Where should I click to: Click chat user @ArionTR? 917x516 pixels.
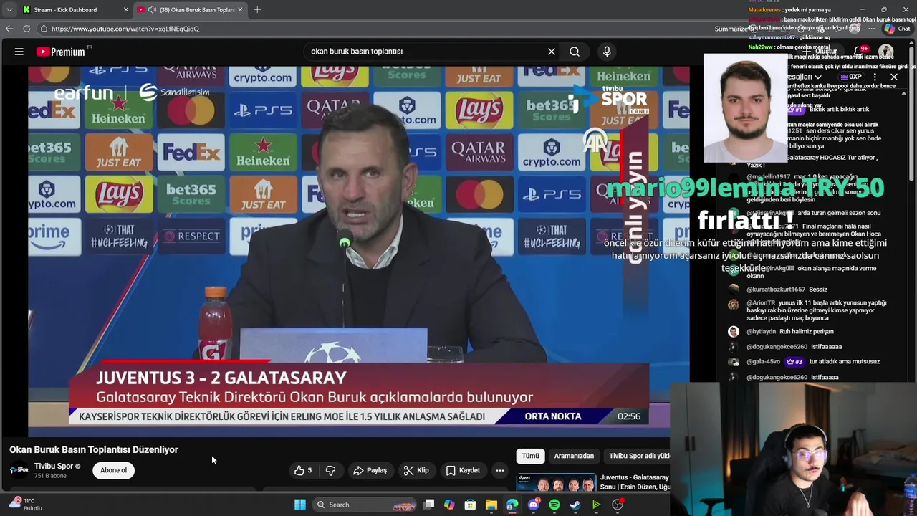(761, 303)
